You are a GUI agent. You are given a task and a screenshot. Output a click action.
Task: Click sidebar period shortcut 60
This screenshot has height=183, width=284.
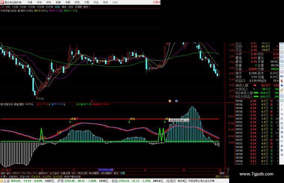[x=282, y=123]
